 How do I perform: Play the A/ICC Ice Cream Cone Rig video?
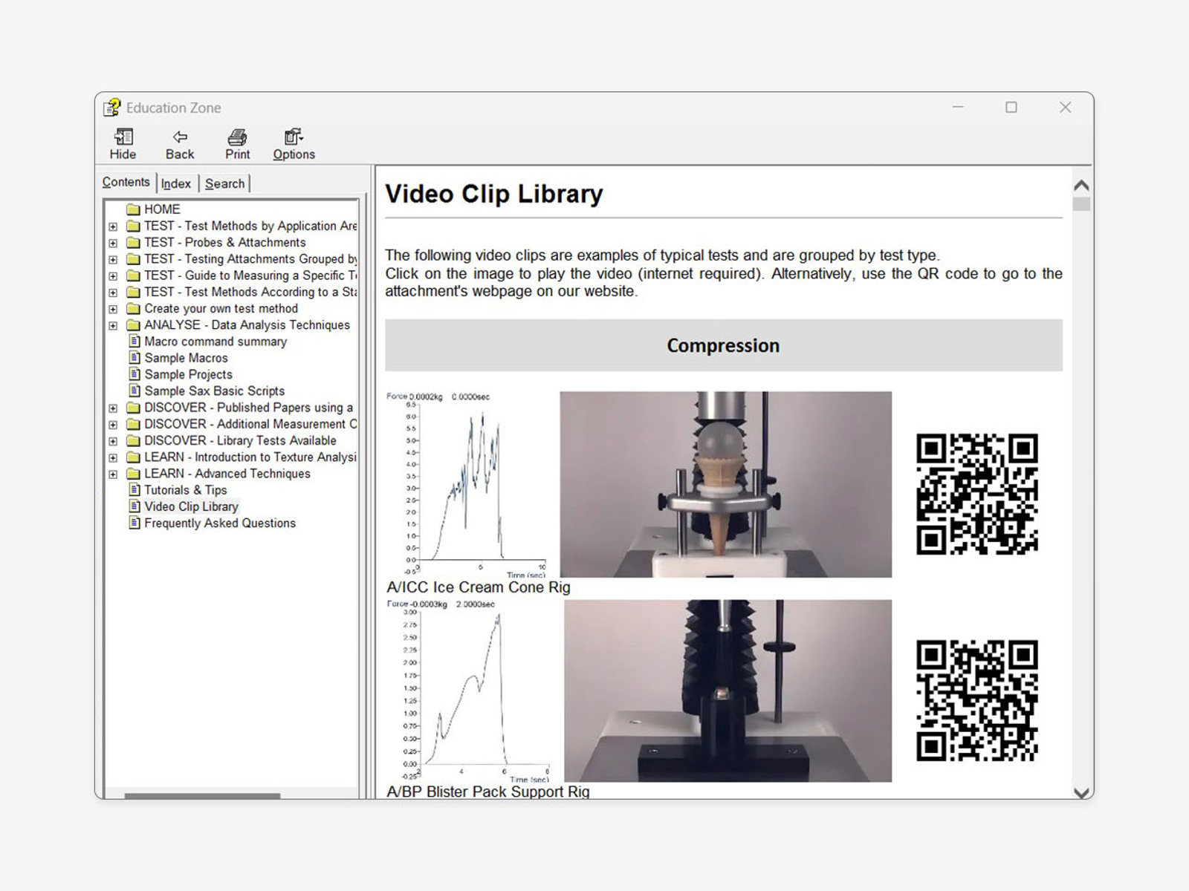pos(725,484)
